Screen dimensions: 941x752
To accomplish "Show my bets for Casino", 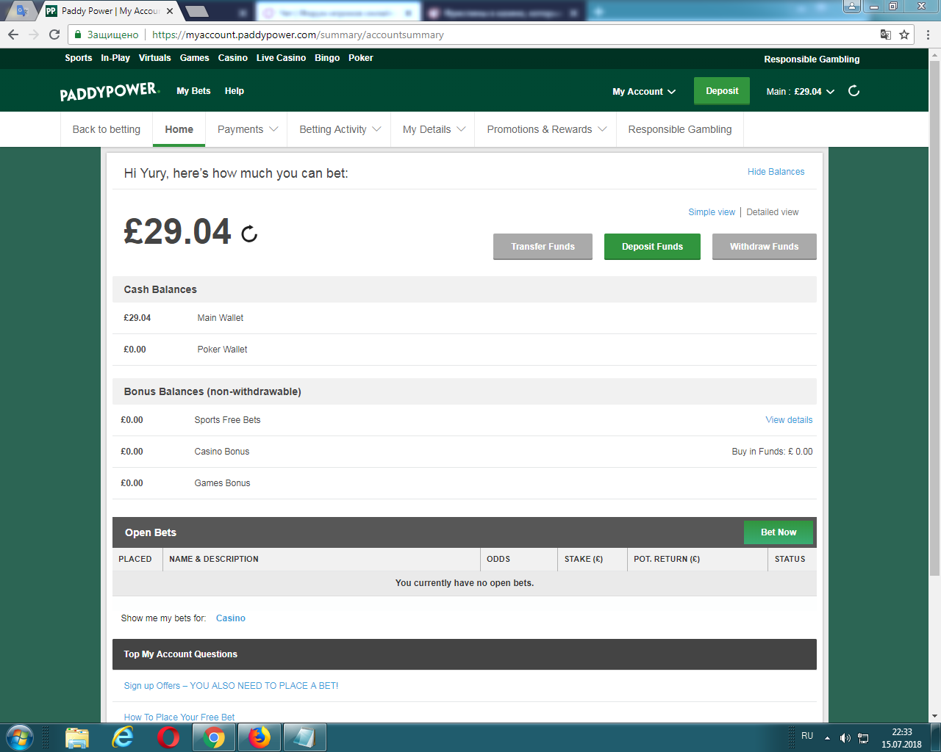I will 231,618.
